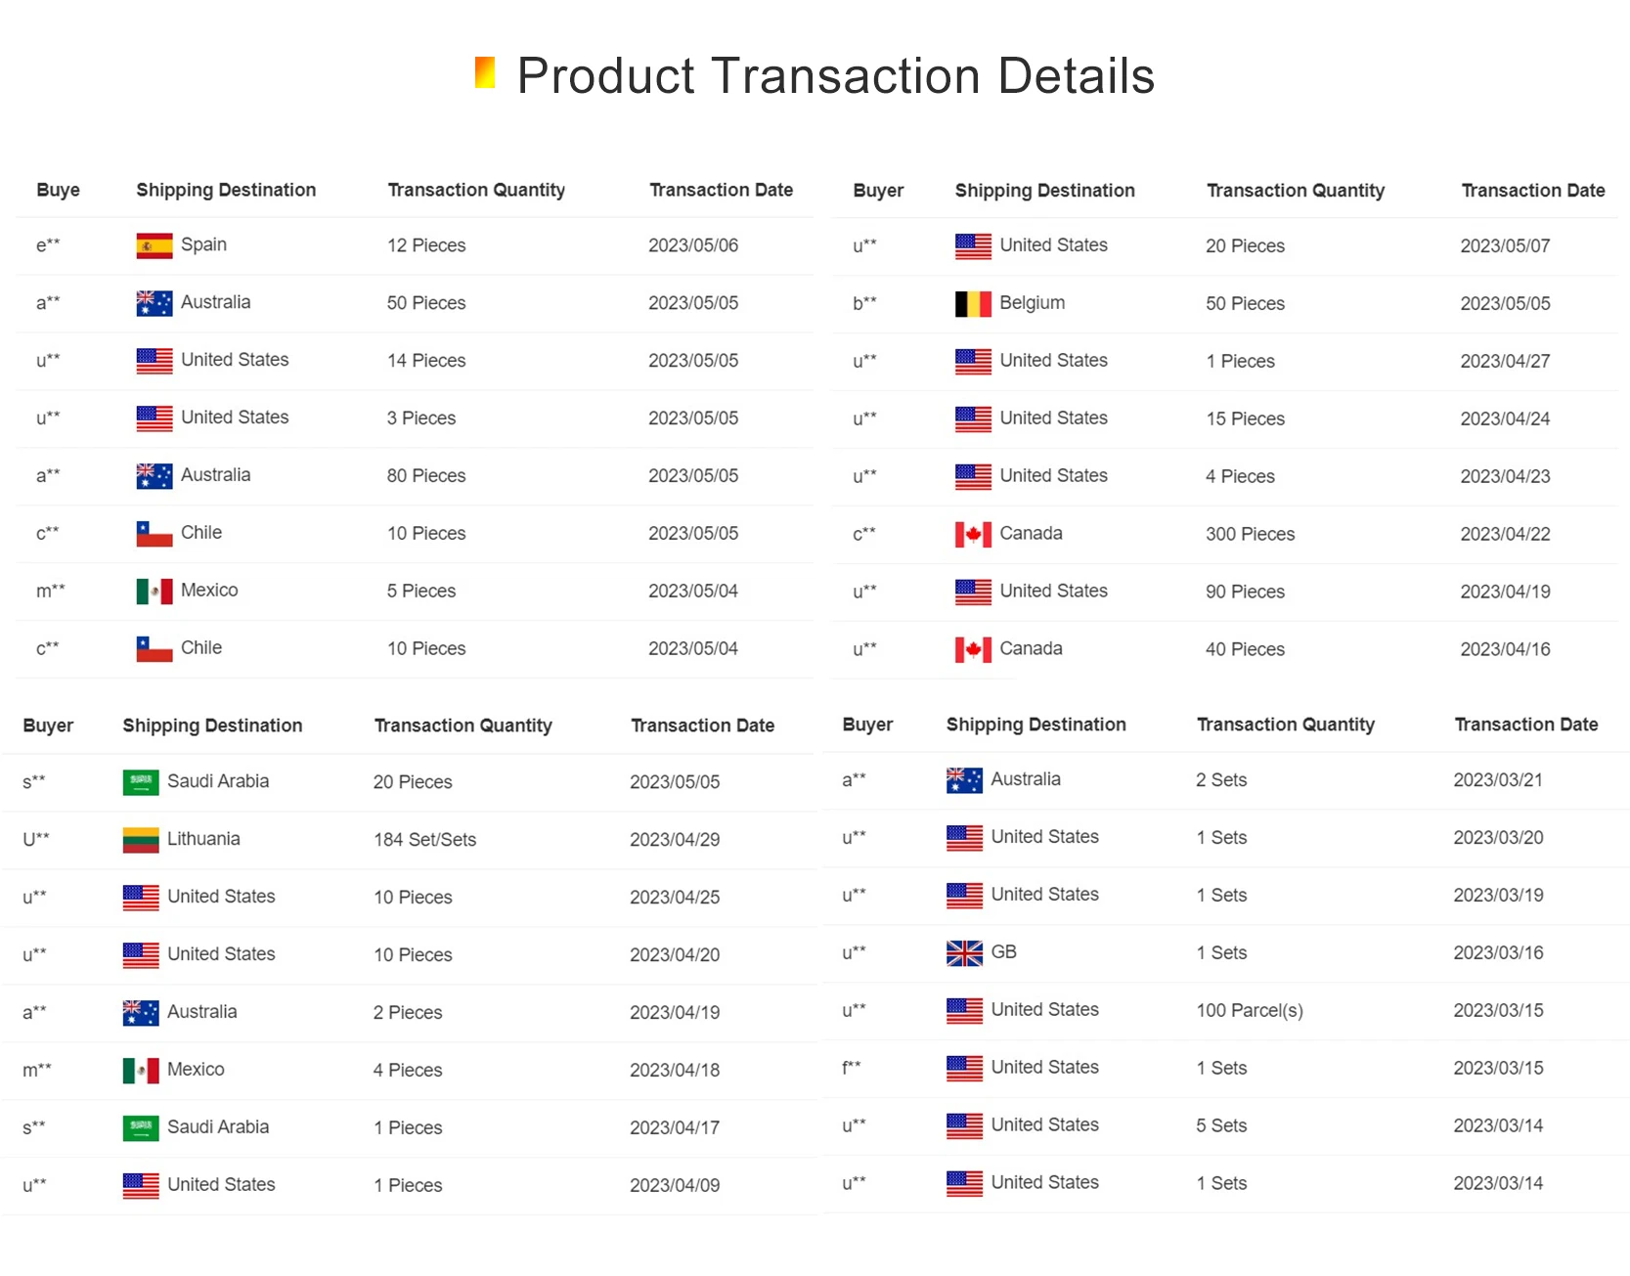Viewport: 1630px width, 1276px height.
Task: Click the orange marker beside the title
Action: [485, 72]
